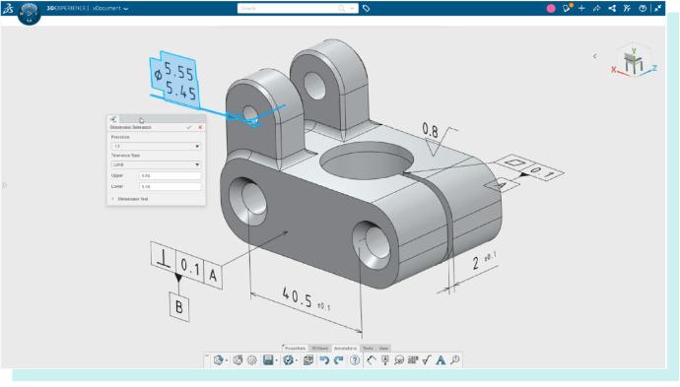Open notifications bell icon

(x=567, y=8)
